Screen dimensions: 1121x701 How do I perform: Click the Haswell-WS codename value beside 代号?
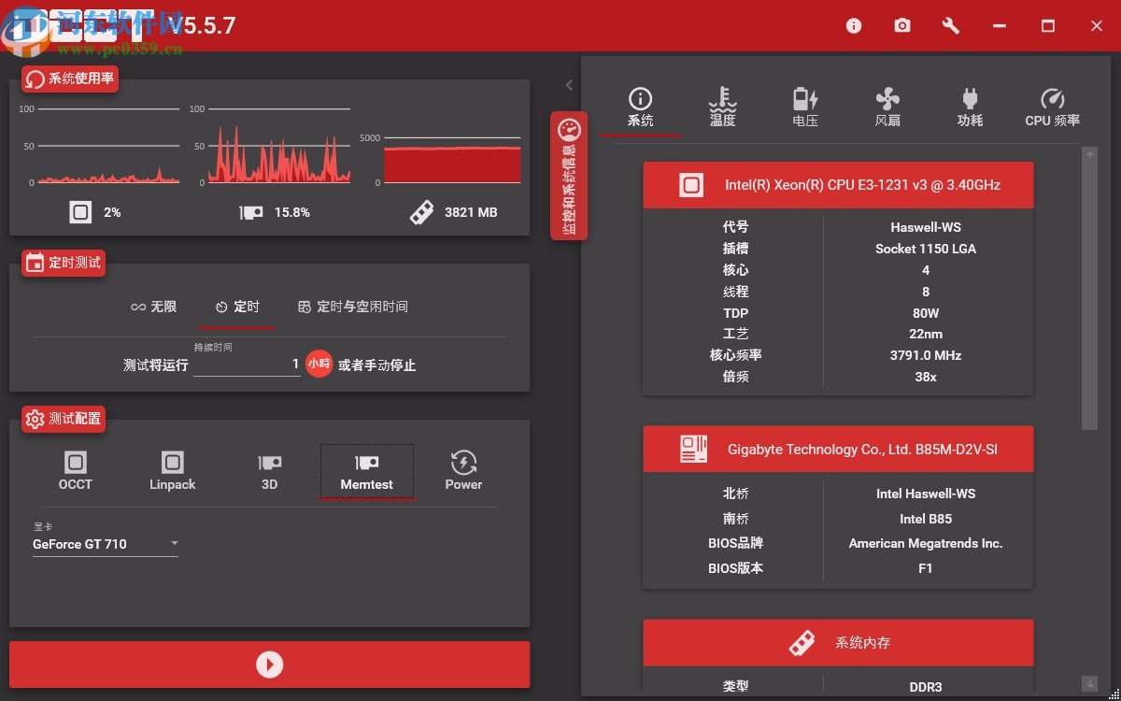click(926, 227)
